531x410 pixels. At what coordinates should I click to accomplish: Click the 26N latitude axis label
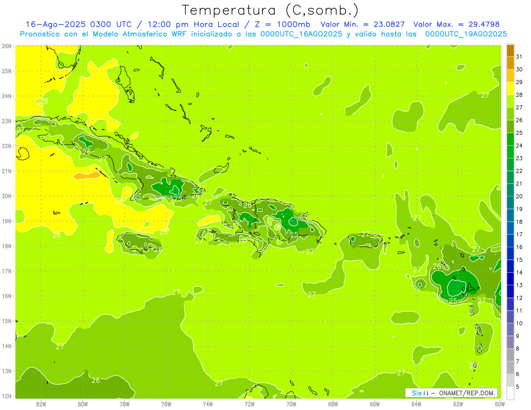pyautogui.click(x=6, y=46)
